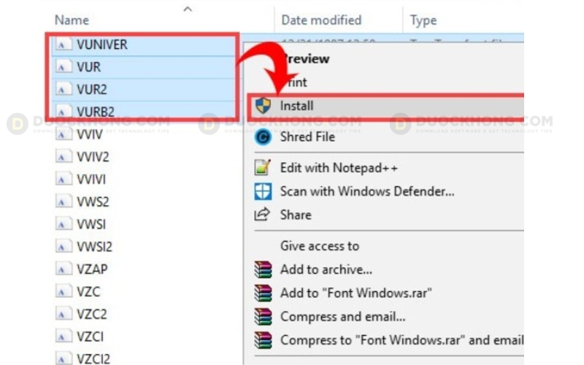The height and width of the screenshot is (365, 584).
Task: Click the font file icon for VWSI2
Action: click(x=64, y=247)
